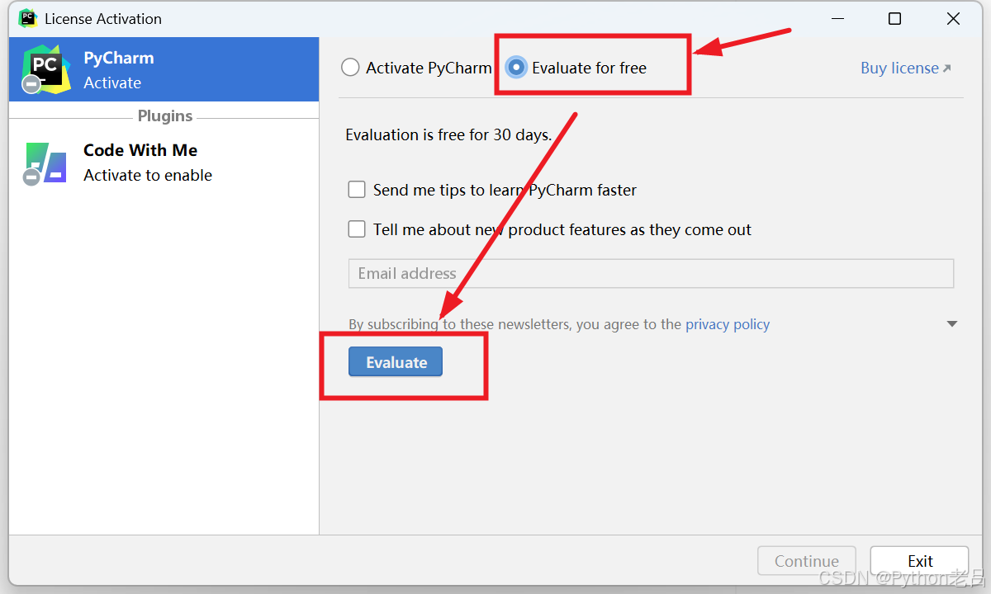Click the Plugins section header
Viewport: 991px width, 594px height.
[x=165, y=115]
